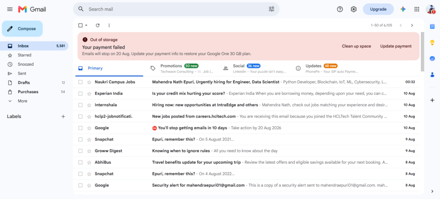This screenshot has width=440, height=199.
Task: Open the Google account avatar
Action: pos(431,9)
